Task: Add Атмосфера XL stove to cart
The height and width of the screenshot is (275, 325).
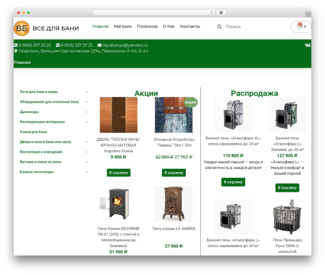Action: (233, 182)
